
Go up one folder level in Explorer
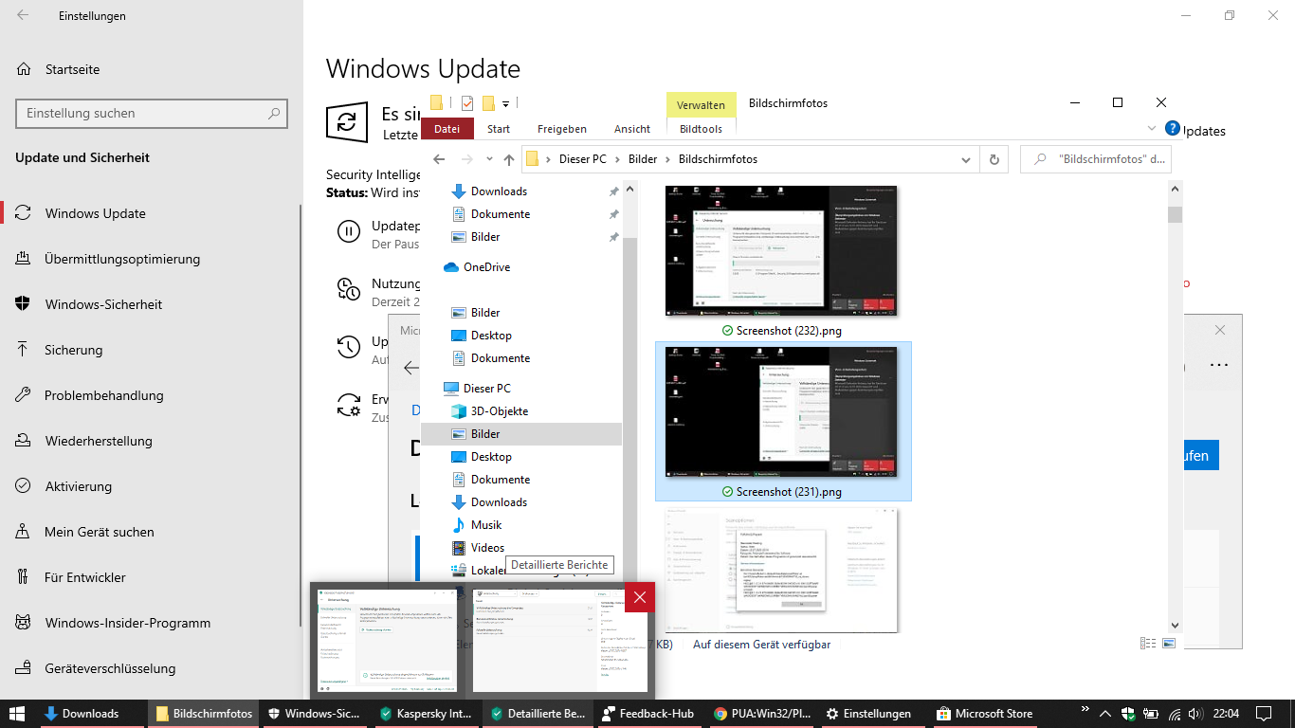[509, 159]
